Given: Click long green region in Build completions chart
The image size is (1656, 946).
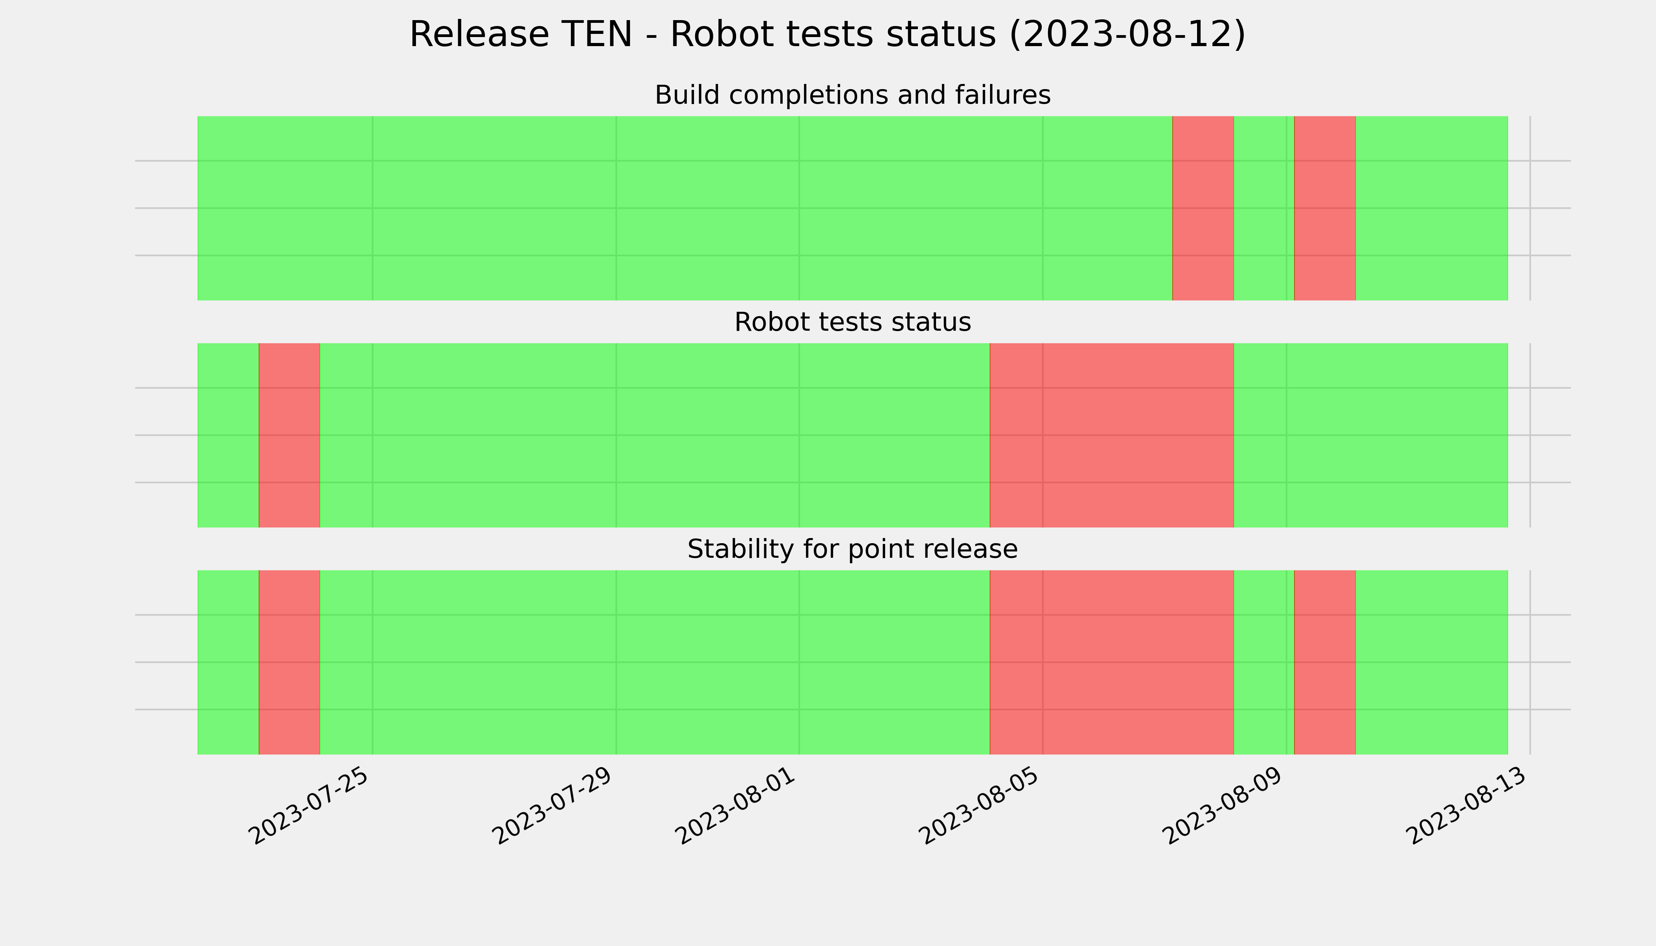Looking at the screenshot, I should point(685,208).
